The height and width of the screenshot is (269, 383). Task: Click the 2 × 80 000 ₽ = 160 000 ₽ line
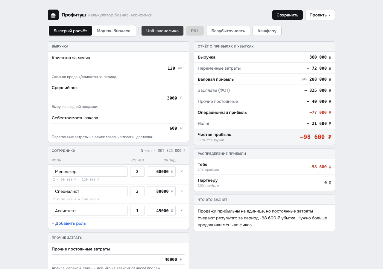(76, 199)
